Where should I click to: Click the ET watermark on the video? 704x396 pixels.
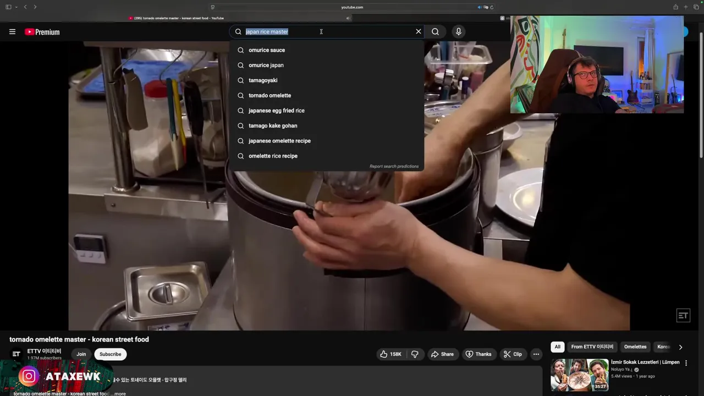(683, 316)
